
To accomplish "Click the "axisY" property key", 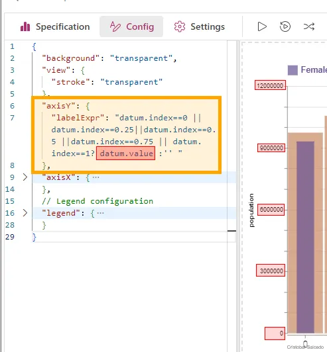I will coord(59,106).
